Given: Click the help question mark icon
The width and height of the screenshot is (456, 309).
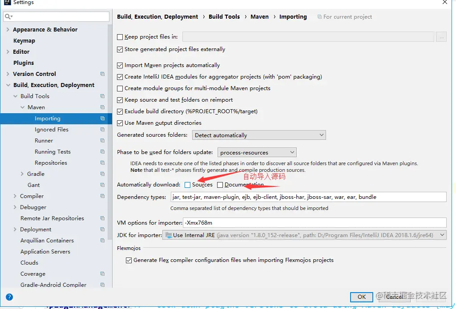Looking at the screenshot, I should click(9, 297).
